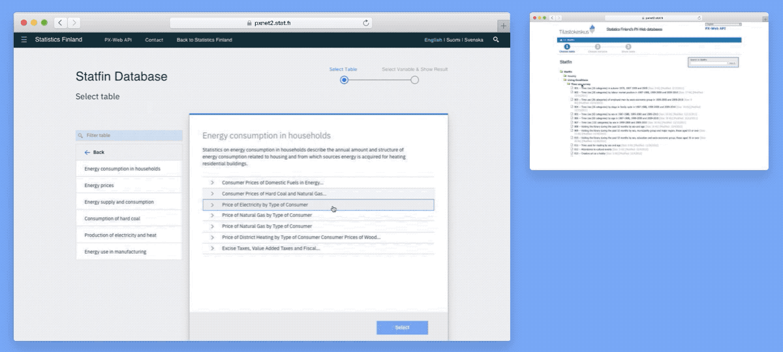Select the 'Select Table' step radio indicator

pyautogui.click(x=344, y=80)
